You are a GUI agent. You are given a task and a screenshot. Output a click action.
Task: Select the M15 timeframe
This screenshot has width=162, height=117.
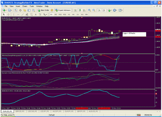click(x=60, y=14)
